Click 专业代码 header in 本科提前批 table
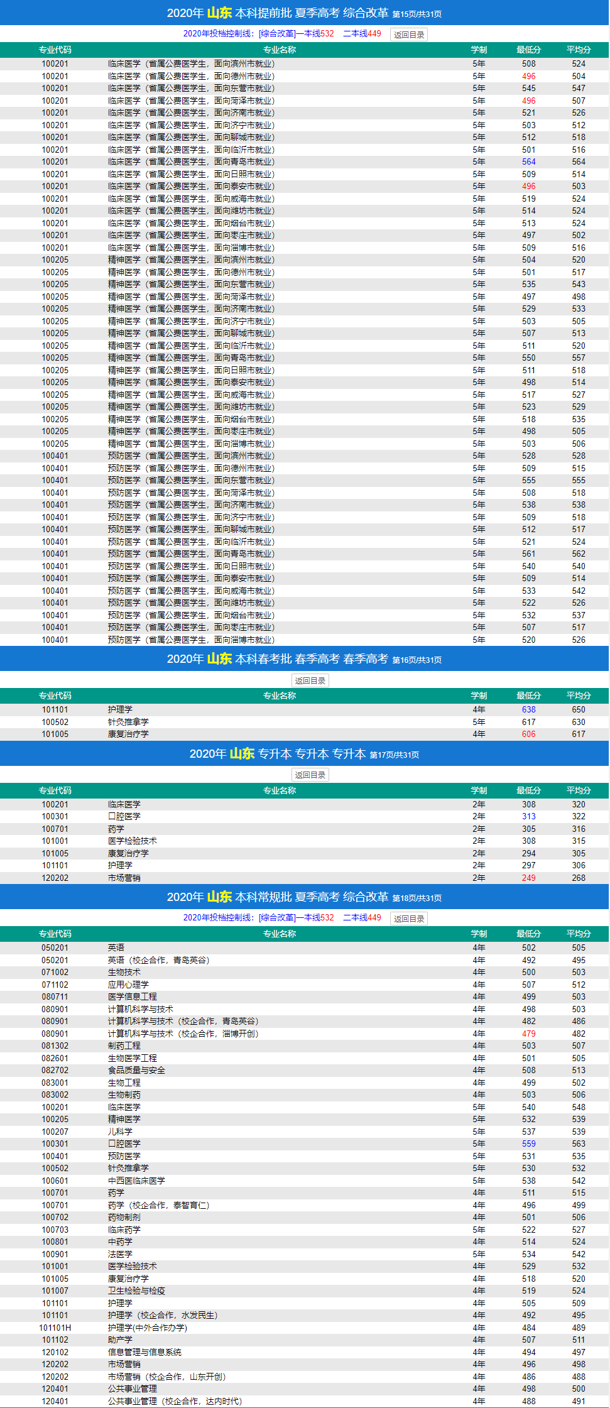This screenshot has width=610, height=1408. 55,50
